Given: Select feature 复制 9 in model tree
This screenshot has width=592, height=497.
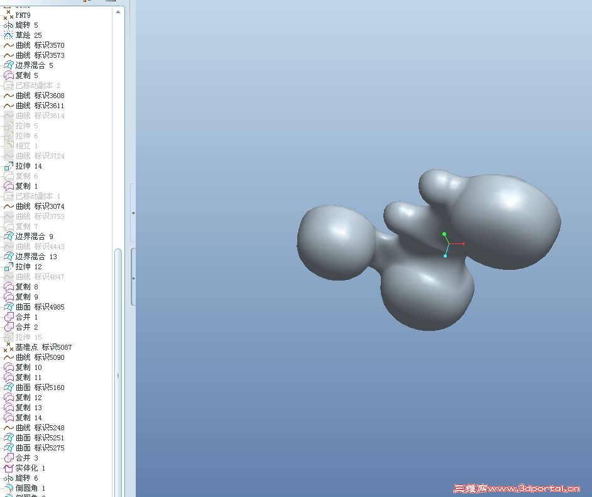Looking at the screenshot, I should pos(27,297).
